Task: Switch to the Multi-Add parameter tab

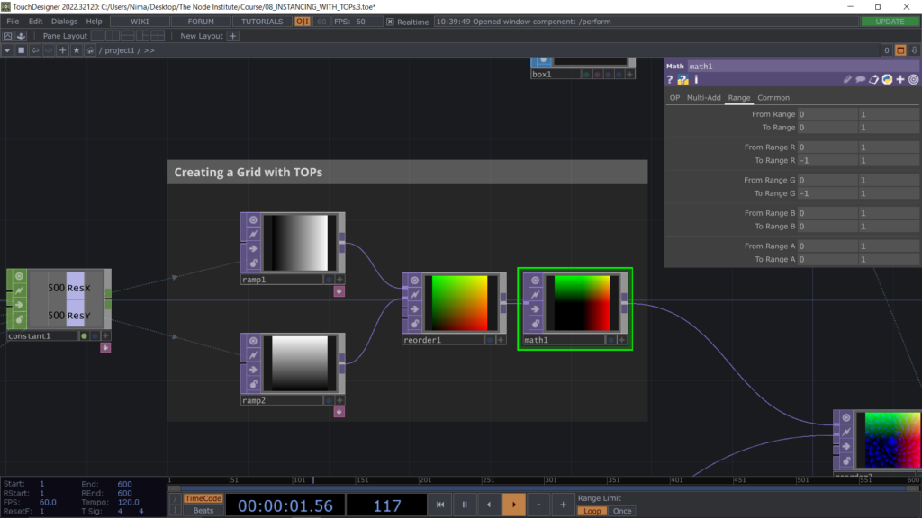Action: 703,98
